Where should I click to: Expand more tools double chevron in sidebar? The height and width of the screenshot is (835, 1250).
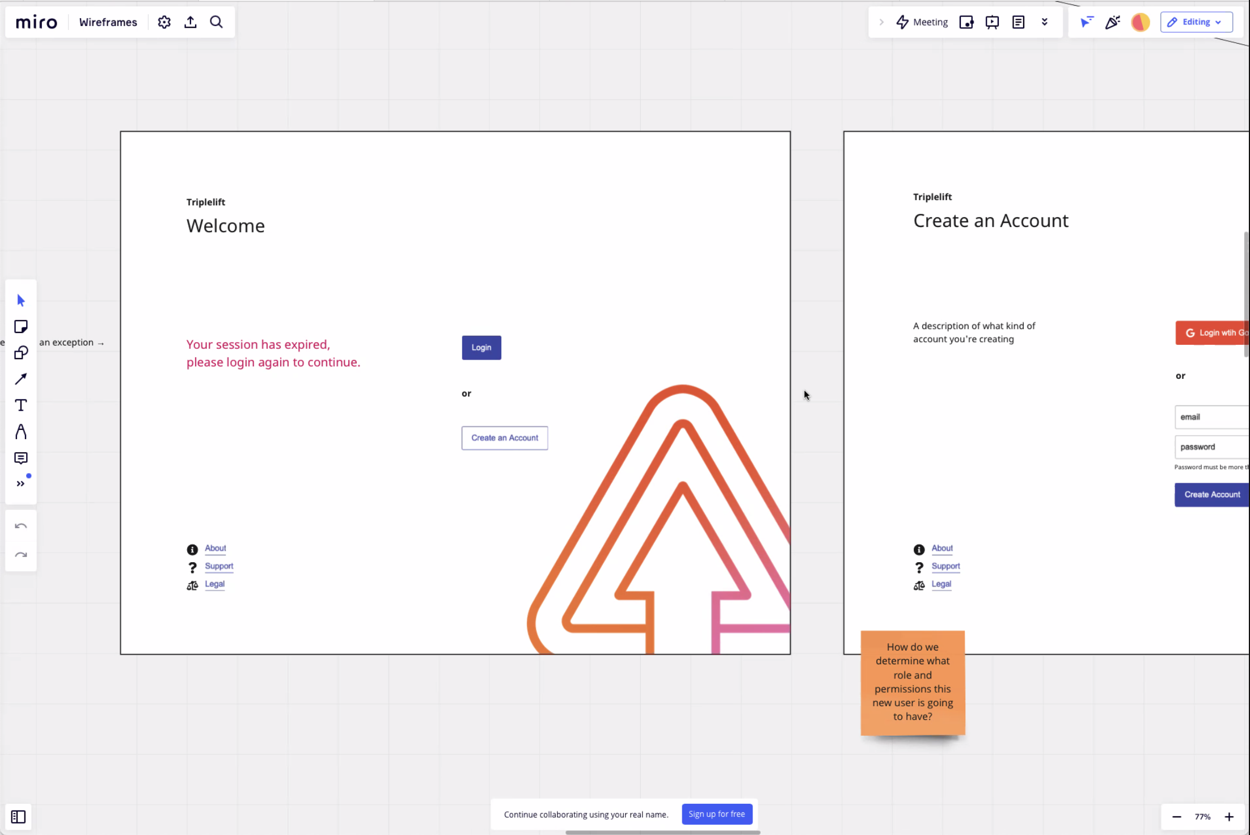point(21,483)
